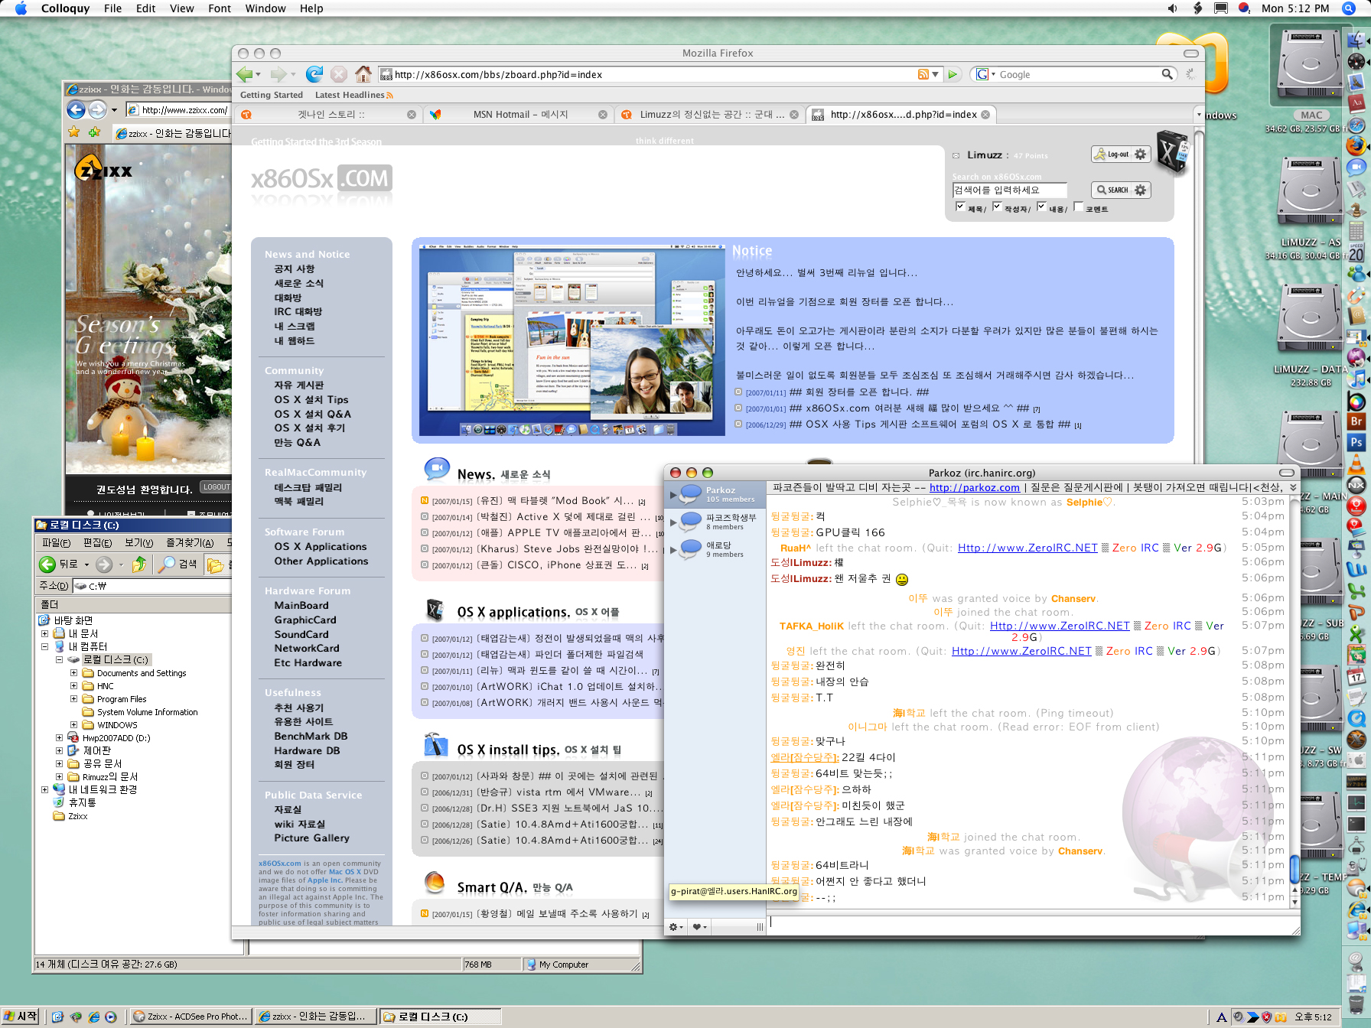1371x1028 pixels.
Task: Expand the 파코즈학생부 chat room
Action: click(673, 522)
